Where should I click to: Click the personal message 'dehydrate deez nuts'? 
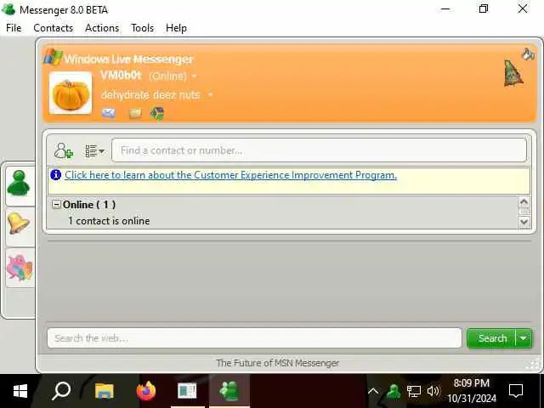coord(150,94)
